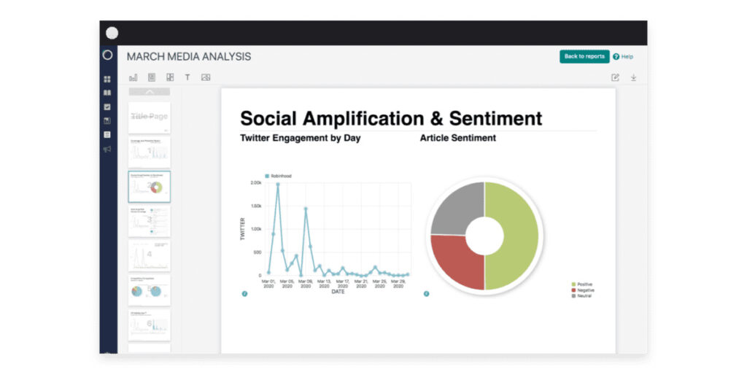Open the megaphone icon in sidebar
Viewport: 747px width, 391px height.
[107, 149]
